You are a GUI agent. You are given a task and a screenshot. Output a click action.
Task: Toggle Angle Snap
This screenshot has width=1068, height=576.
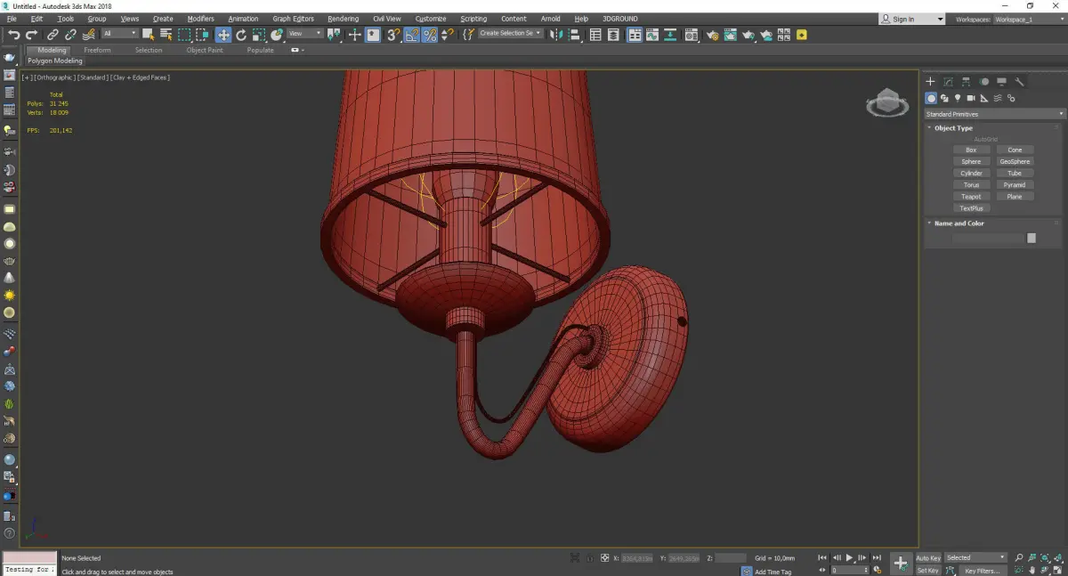(x=412, y=35)
